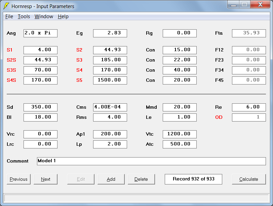Image resolution: width=273 pixels, height=206 pixels.
Task: Click the Con field showing 40.00
Action: [180, 70]
